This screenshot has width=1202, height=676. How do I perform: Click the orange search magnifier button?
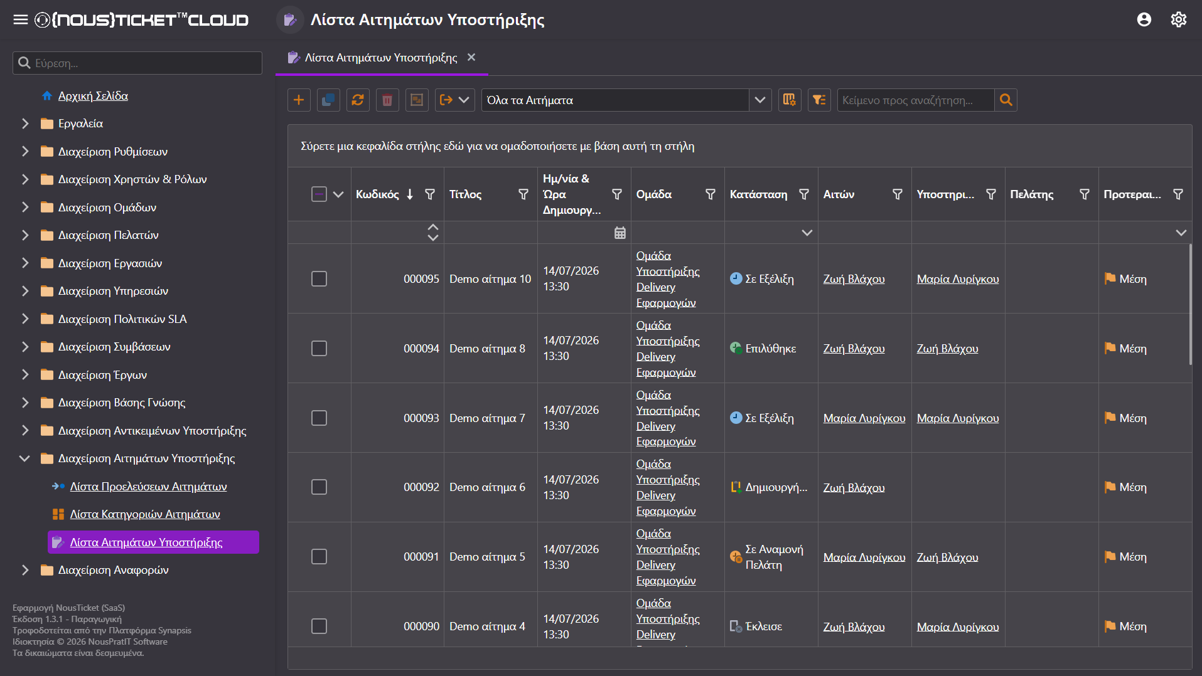(1006, 100)
